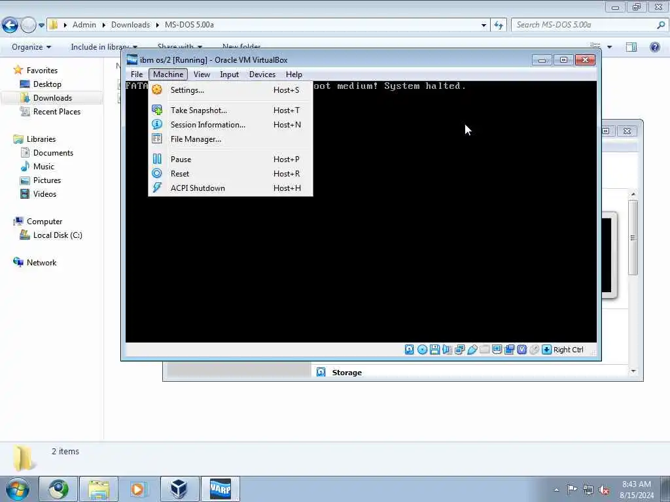Open the View menu in VM window
The height and width of the screenshot is (502, 670).
[x=202, y=75]
